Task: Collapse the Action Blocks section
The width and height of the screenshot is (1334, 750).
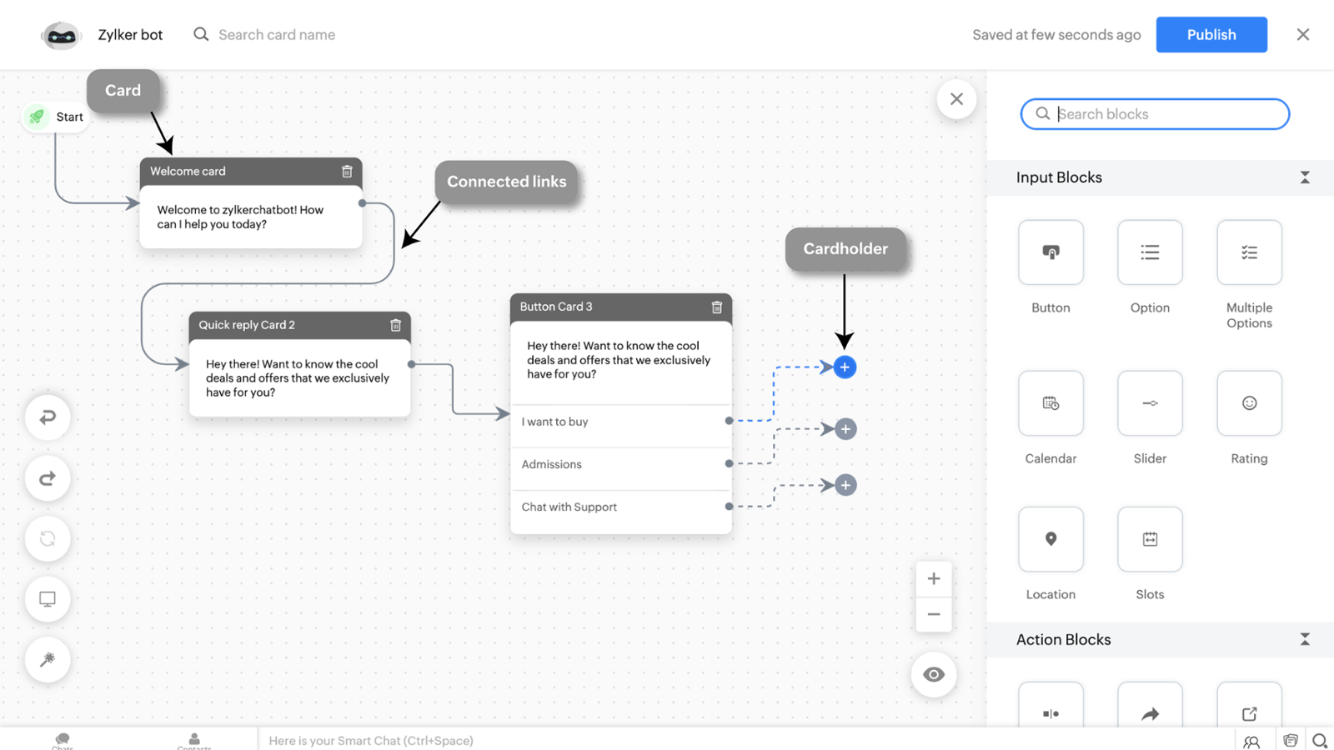Action: 1305,639
